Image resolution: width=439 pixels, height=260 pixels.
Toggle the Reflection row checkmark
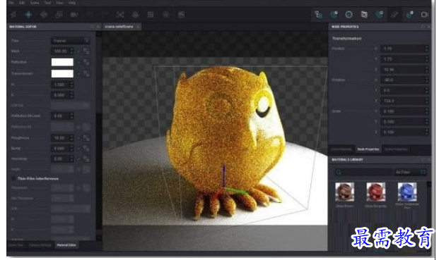point(78,63)
